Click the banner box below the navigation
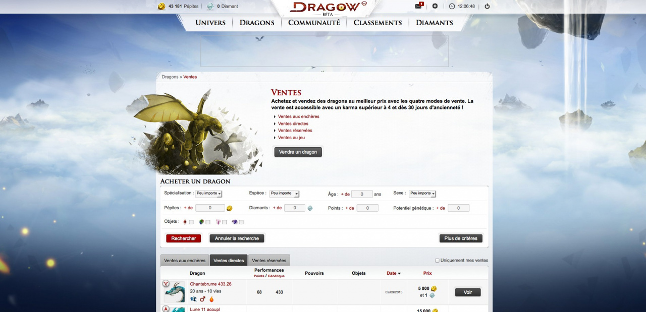This screenshot has height=312, width=646. [324, 51]
